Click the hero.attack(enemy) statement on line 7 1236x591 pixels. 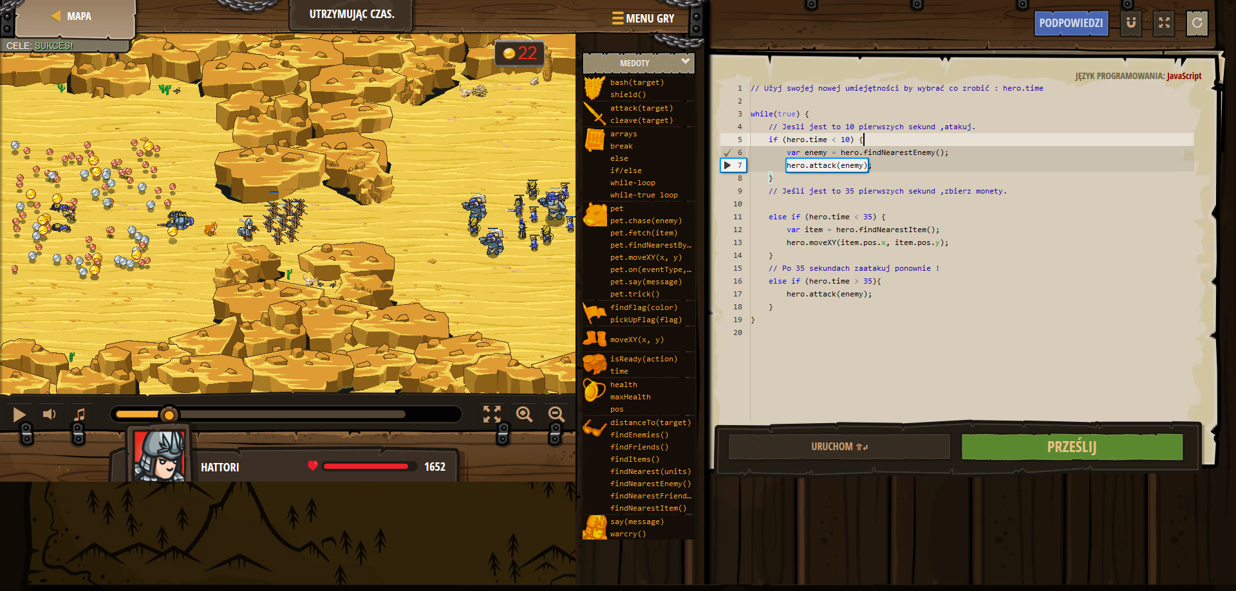coord(828,165)
